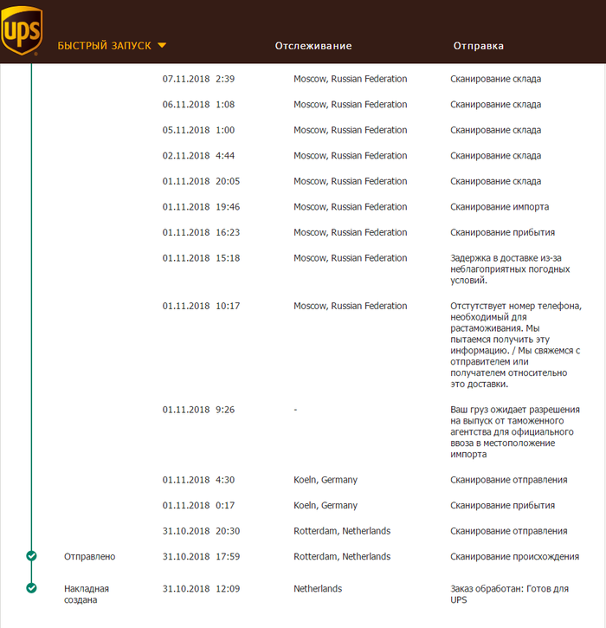Click the 07.11.2018 2:39 date entry
The width and height of the screenshot is (606, 628).
point(198,79)
